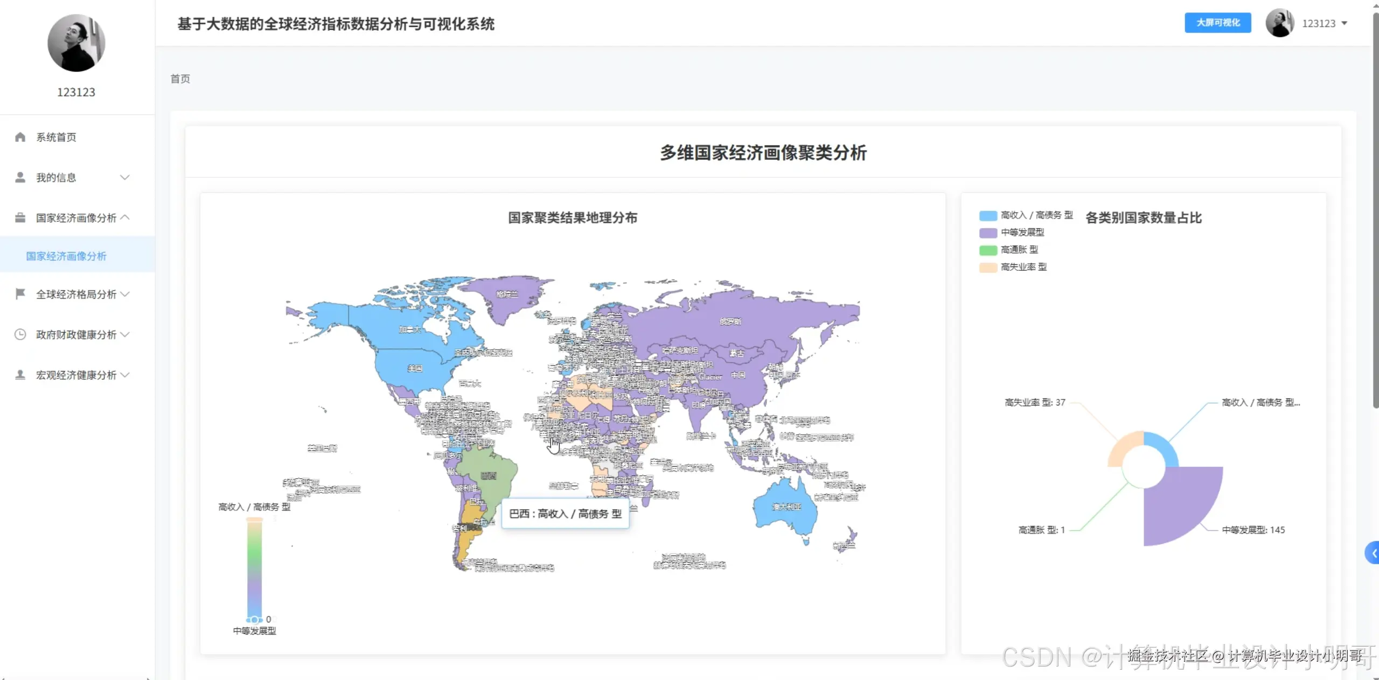Select the home icon beside 系统首页

pyautogui.click(x=20, y=137)
